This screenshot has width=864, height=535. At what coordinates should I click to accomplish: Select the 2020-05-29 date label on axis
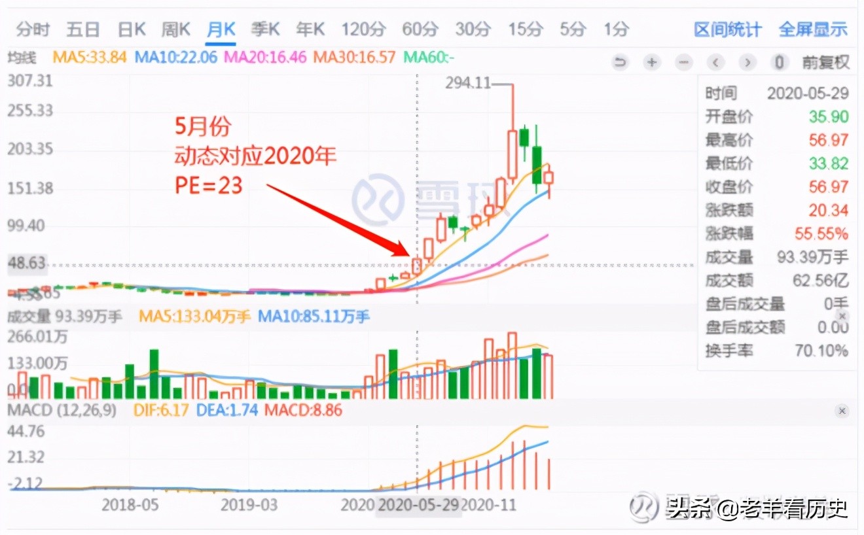(420, 506)
